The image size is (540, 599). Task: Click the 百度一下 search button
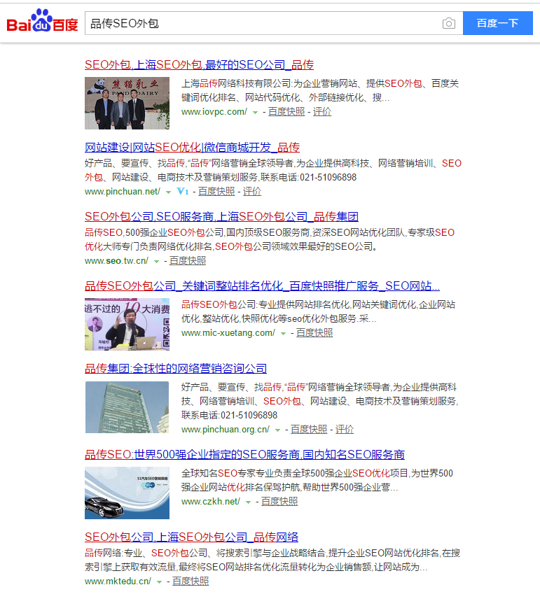pos(497,23)
